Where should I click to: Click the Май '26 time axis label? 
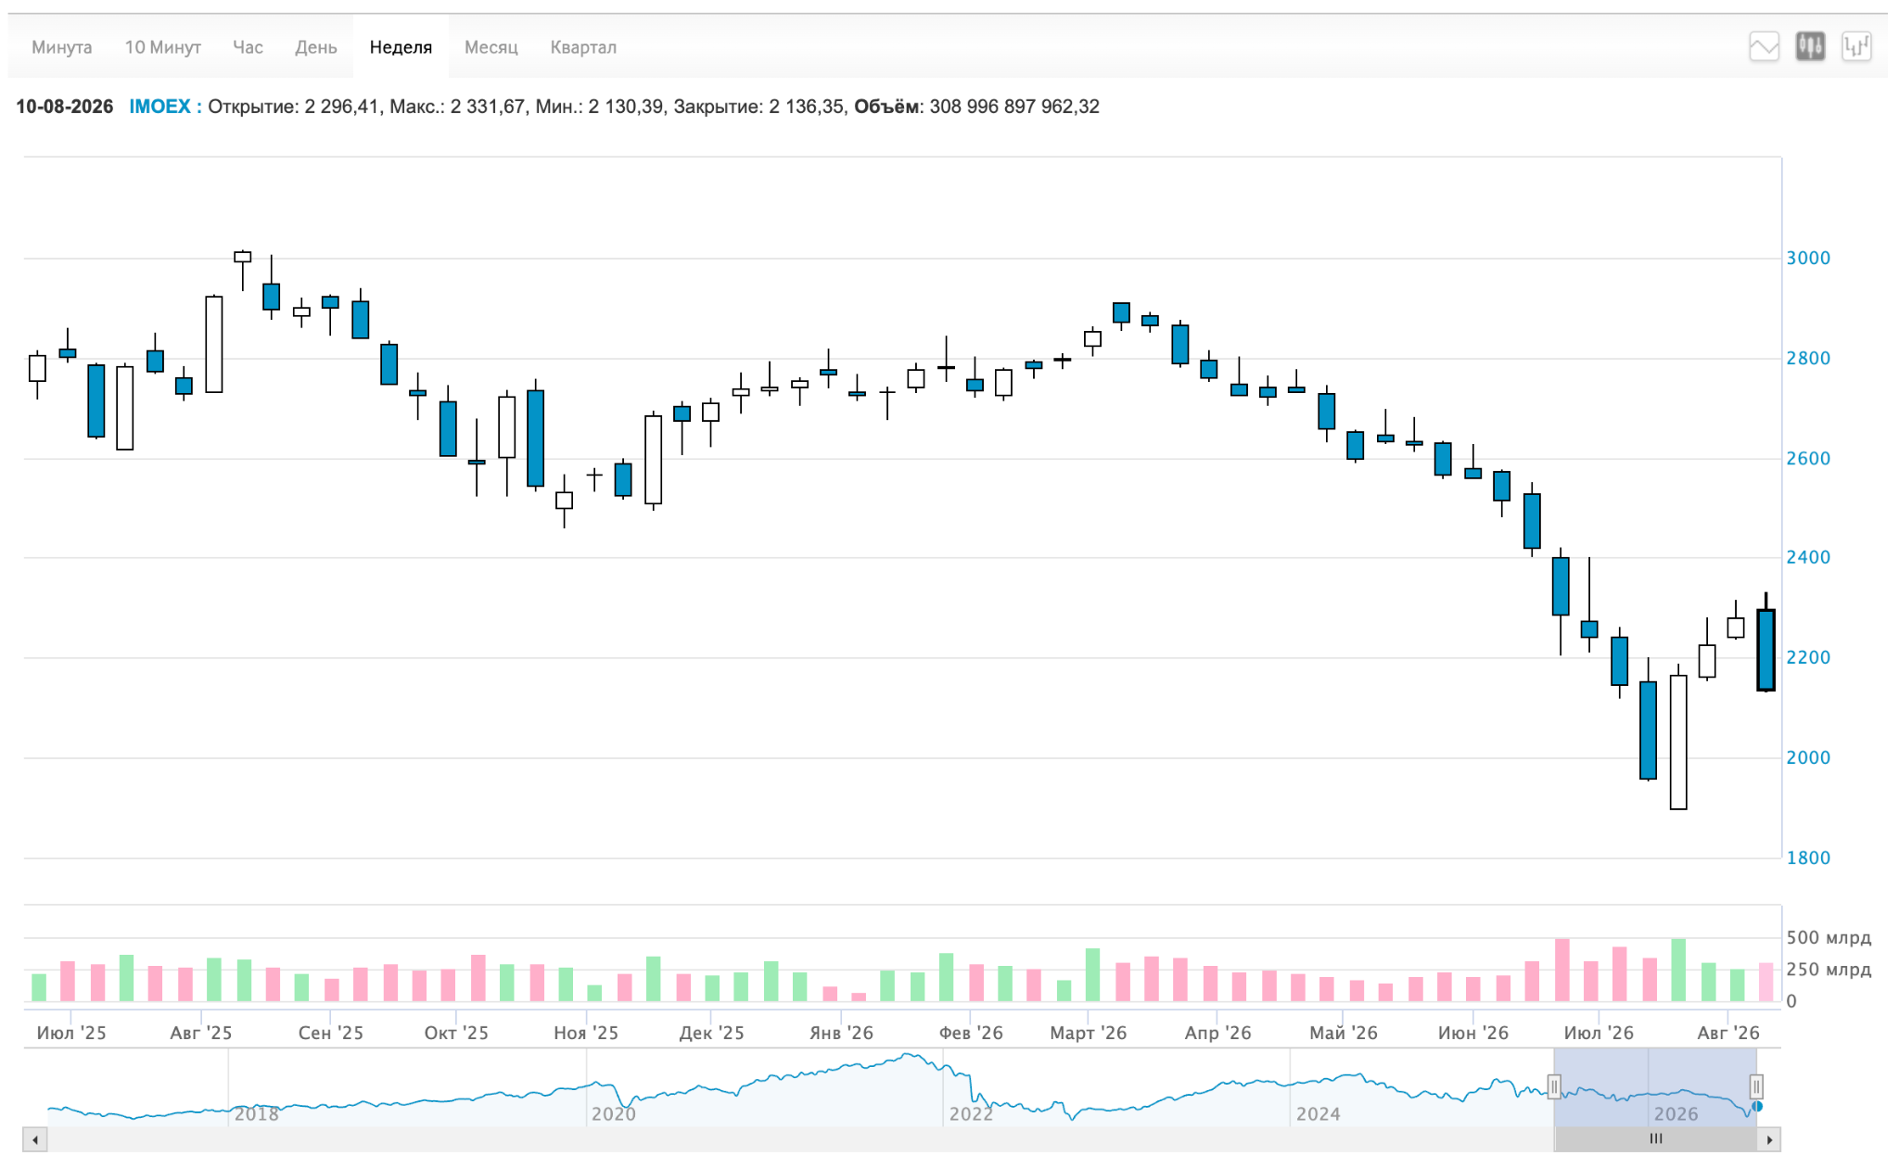click(1344, 1033)
